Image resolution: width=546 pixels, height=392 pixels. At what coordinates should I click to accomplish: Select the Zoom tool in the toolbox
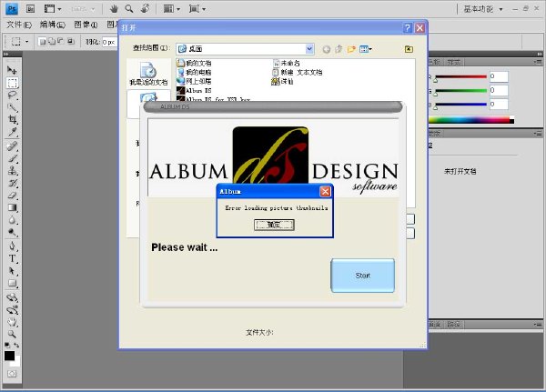pos(12,334)
